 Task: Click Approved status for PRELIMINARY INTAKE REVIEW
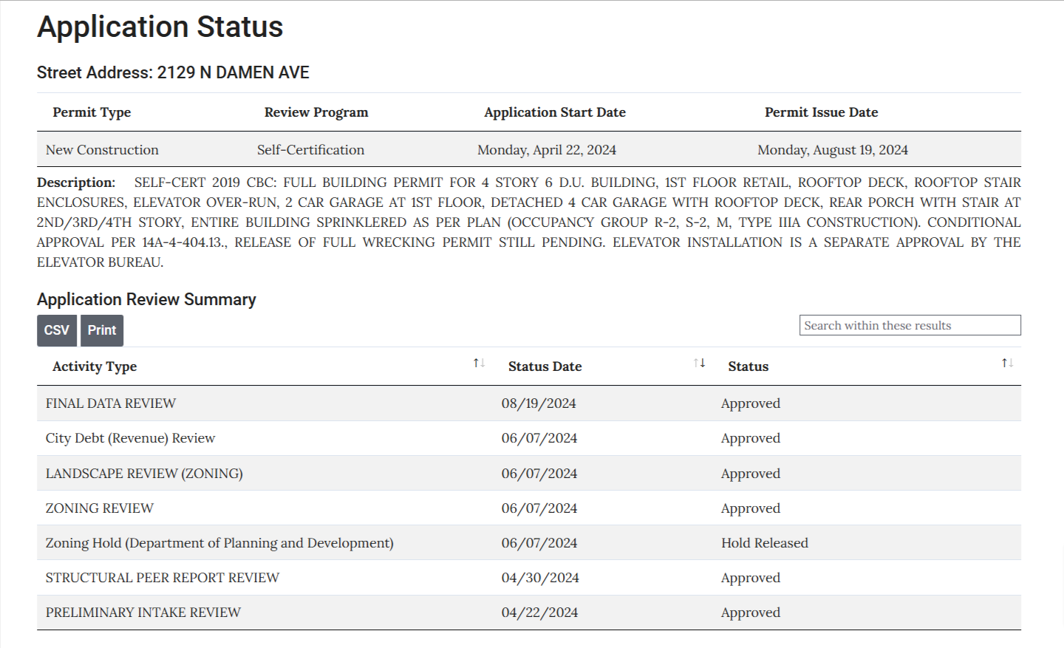tap(751, 613)
